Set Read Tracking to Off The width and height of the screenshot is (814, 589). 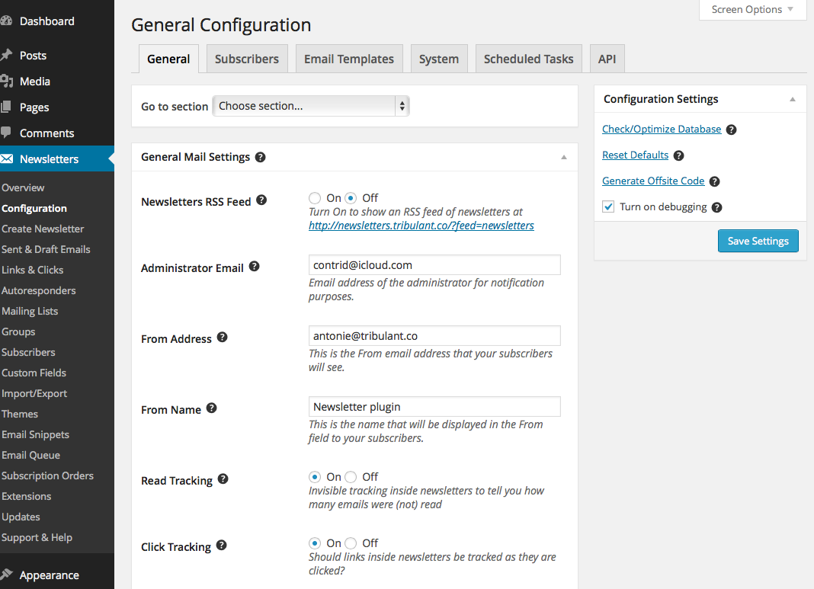coord(351,477)
